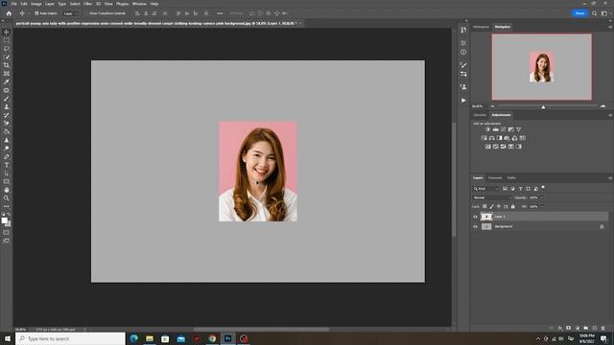Toggle lock all padlock icon
The height and width of the screenshot is (345, 614).
coord(513,207)
